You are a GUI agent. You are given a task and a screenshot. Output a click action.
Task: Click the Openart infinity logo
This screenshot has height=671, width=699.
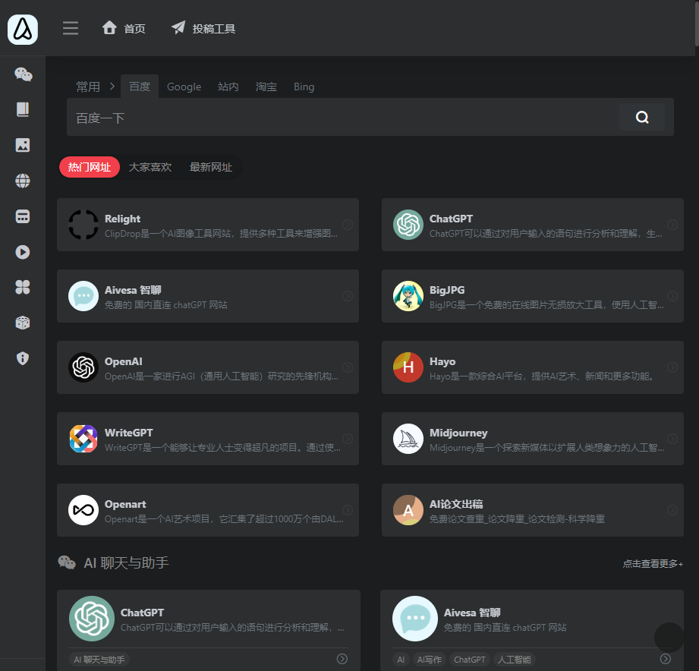[x=83, y=510]
